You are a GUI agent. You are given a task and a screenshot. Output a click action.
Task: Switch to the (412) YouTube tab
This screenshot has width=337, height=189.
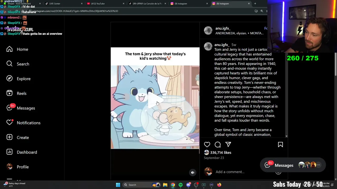pos(105,4)
